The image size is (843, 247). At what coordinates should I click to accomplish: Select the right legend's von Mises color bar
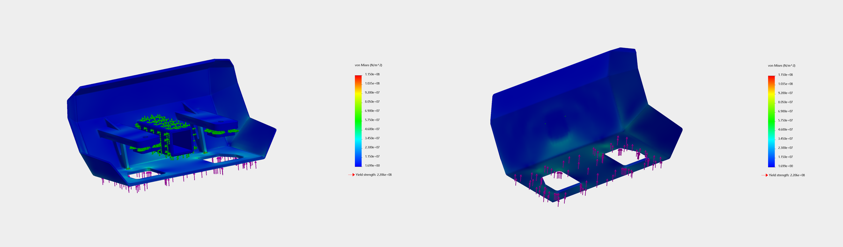coord(771,120)
